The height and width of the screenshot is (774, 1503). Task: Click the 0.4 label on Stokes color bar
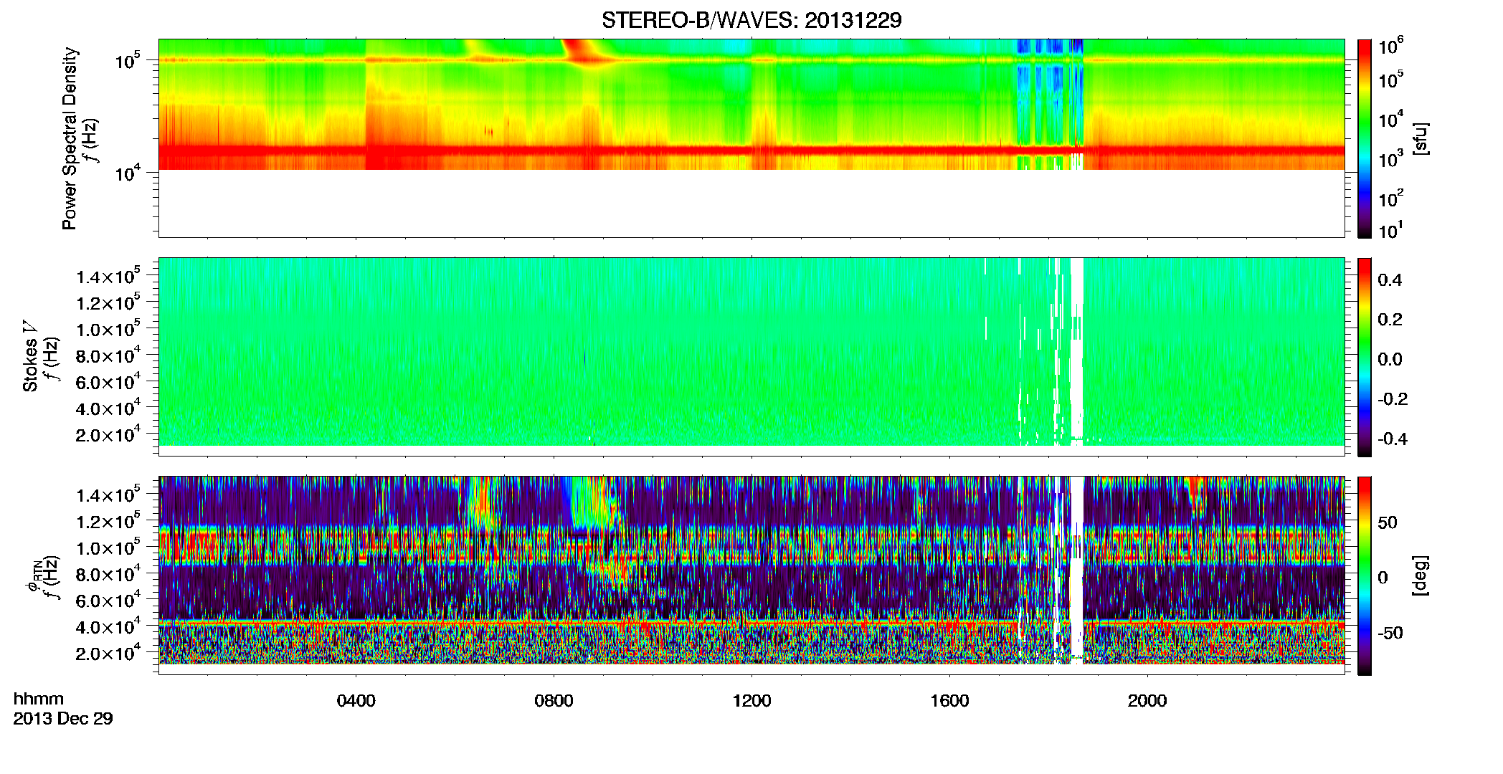pos(1390,280)
